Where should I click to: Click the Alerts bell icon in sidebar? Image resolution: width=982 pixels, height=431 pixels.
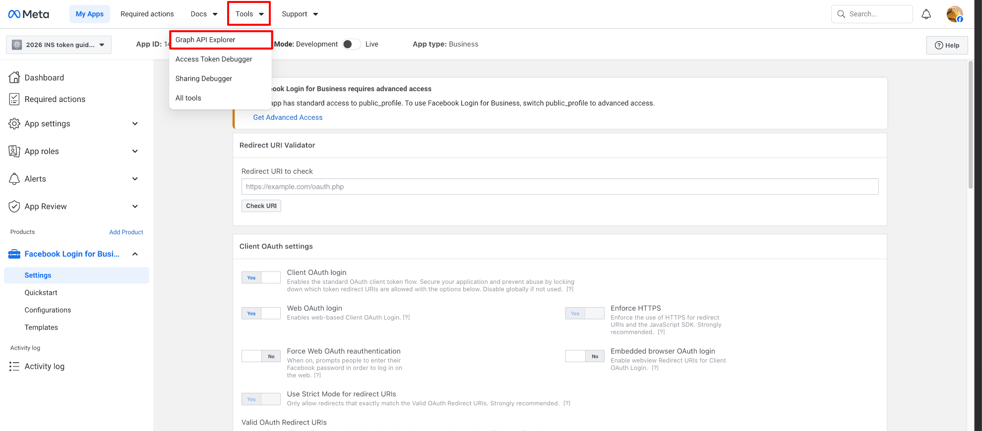tap(14, 179)
